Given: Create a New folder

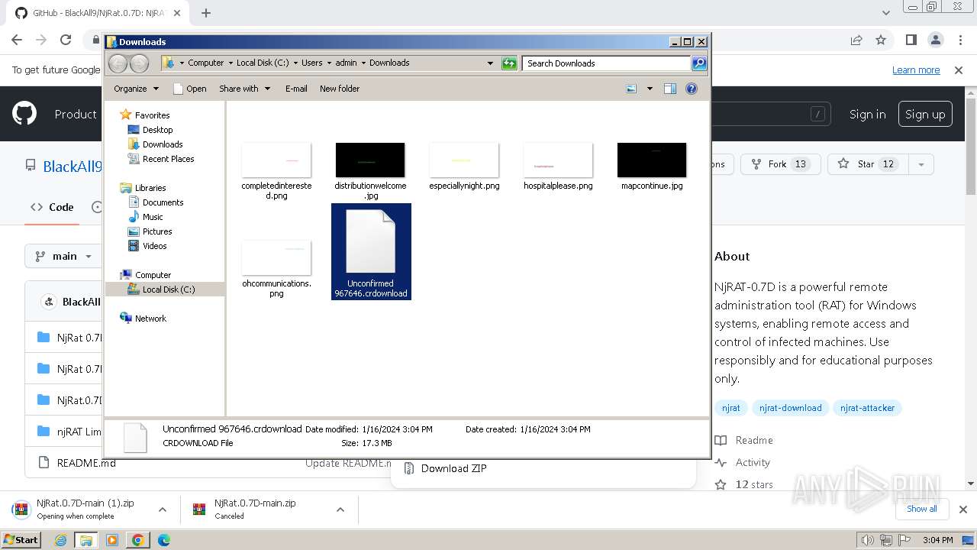Looking at the screenshot, I should [x=340, y=89].
